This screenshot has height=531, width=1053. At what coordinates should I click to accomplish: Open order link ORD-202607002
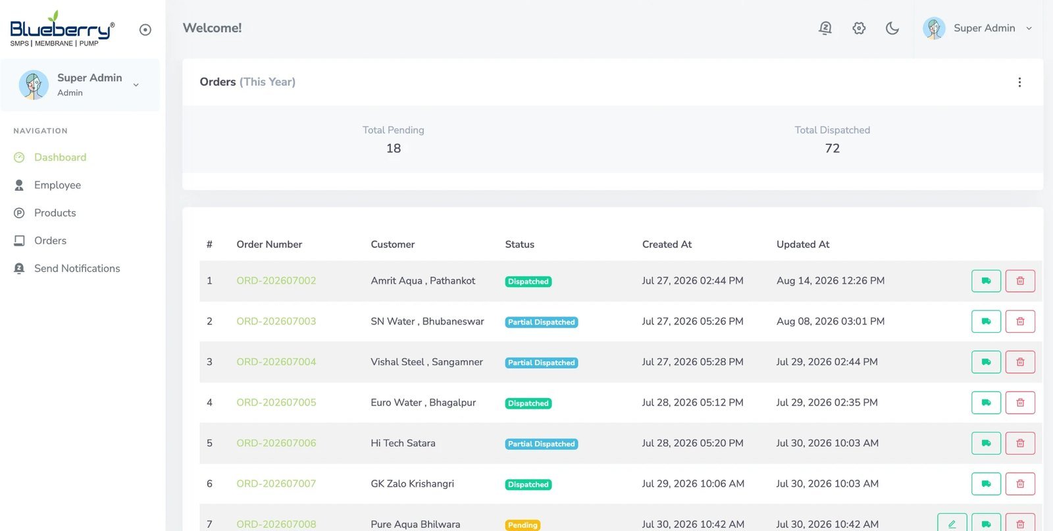(276, 280)
